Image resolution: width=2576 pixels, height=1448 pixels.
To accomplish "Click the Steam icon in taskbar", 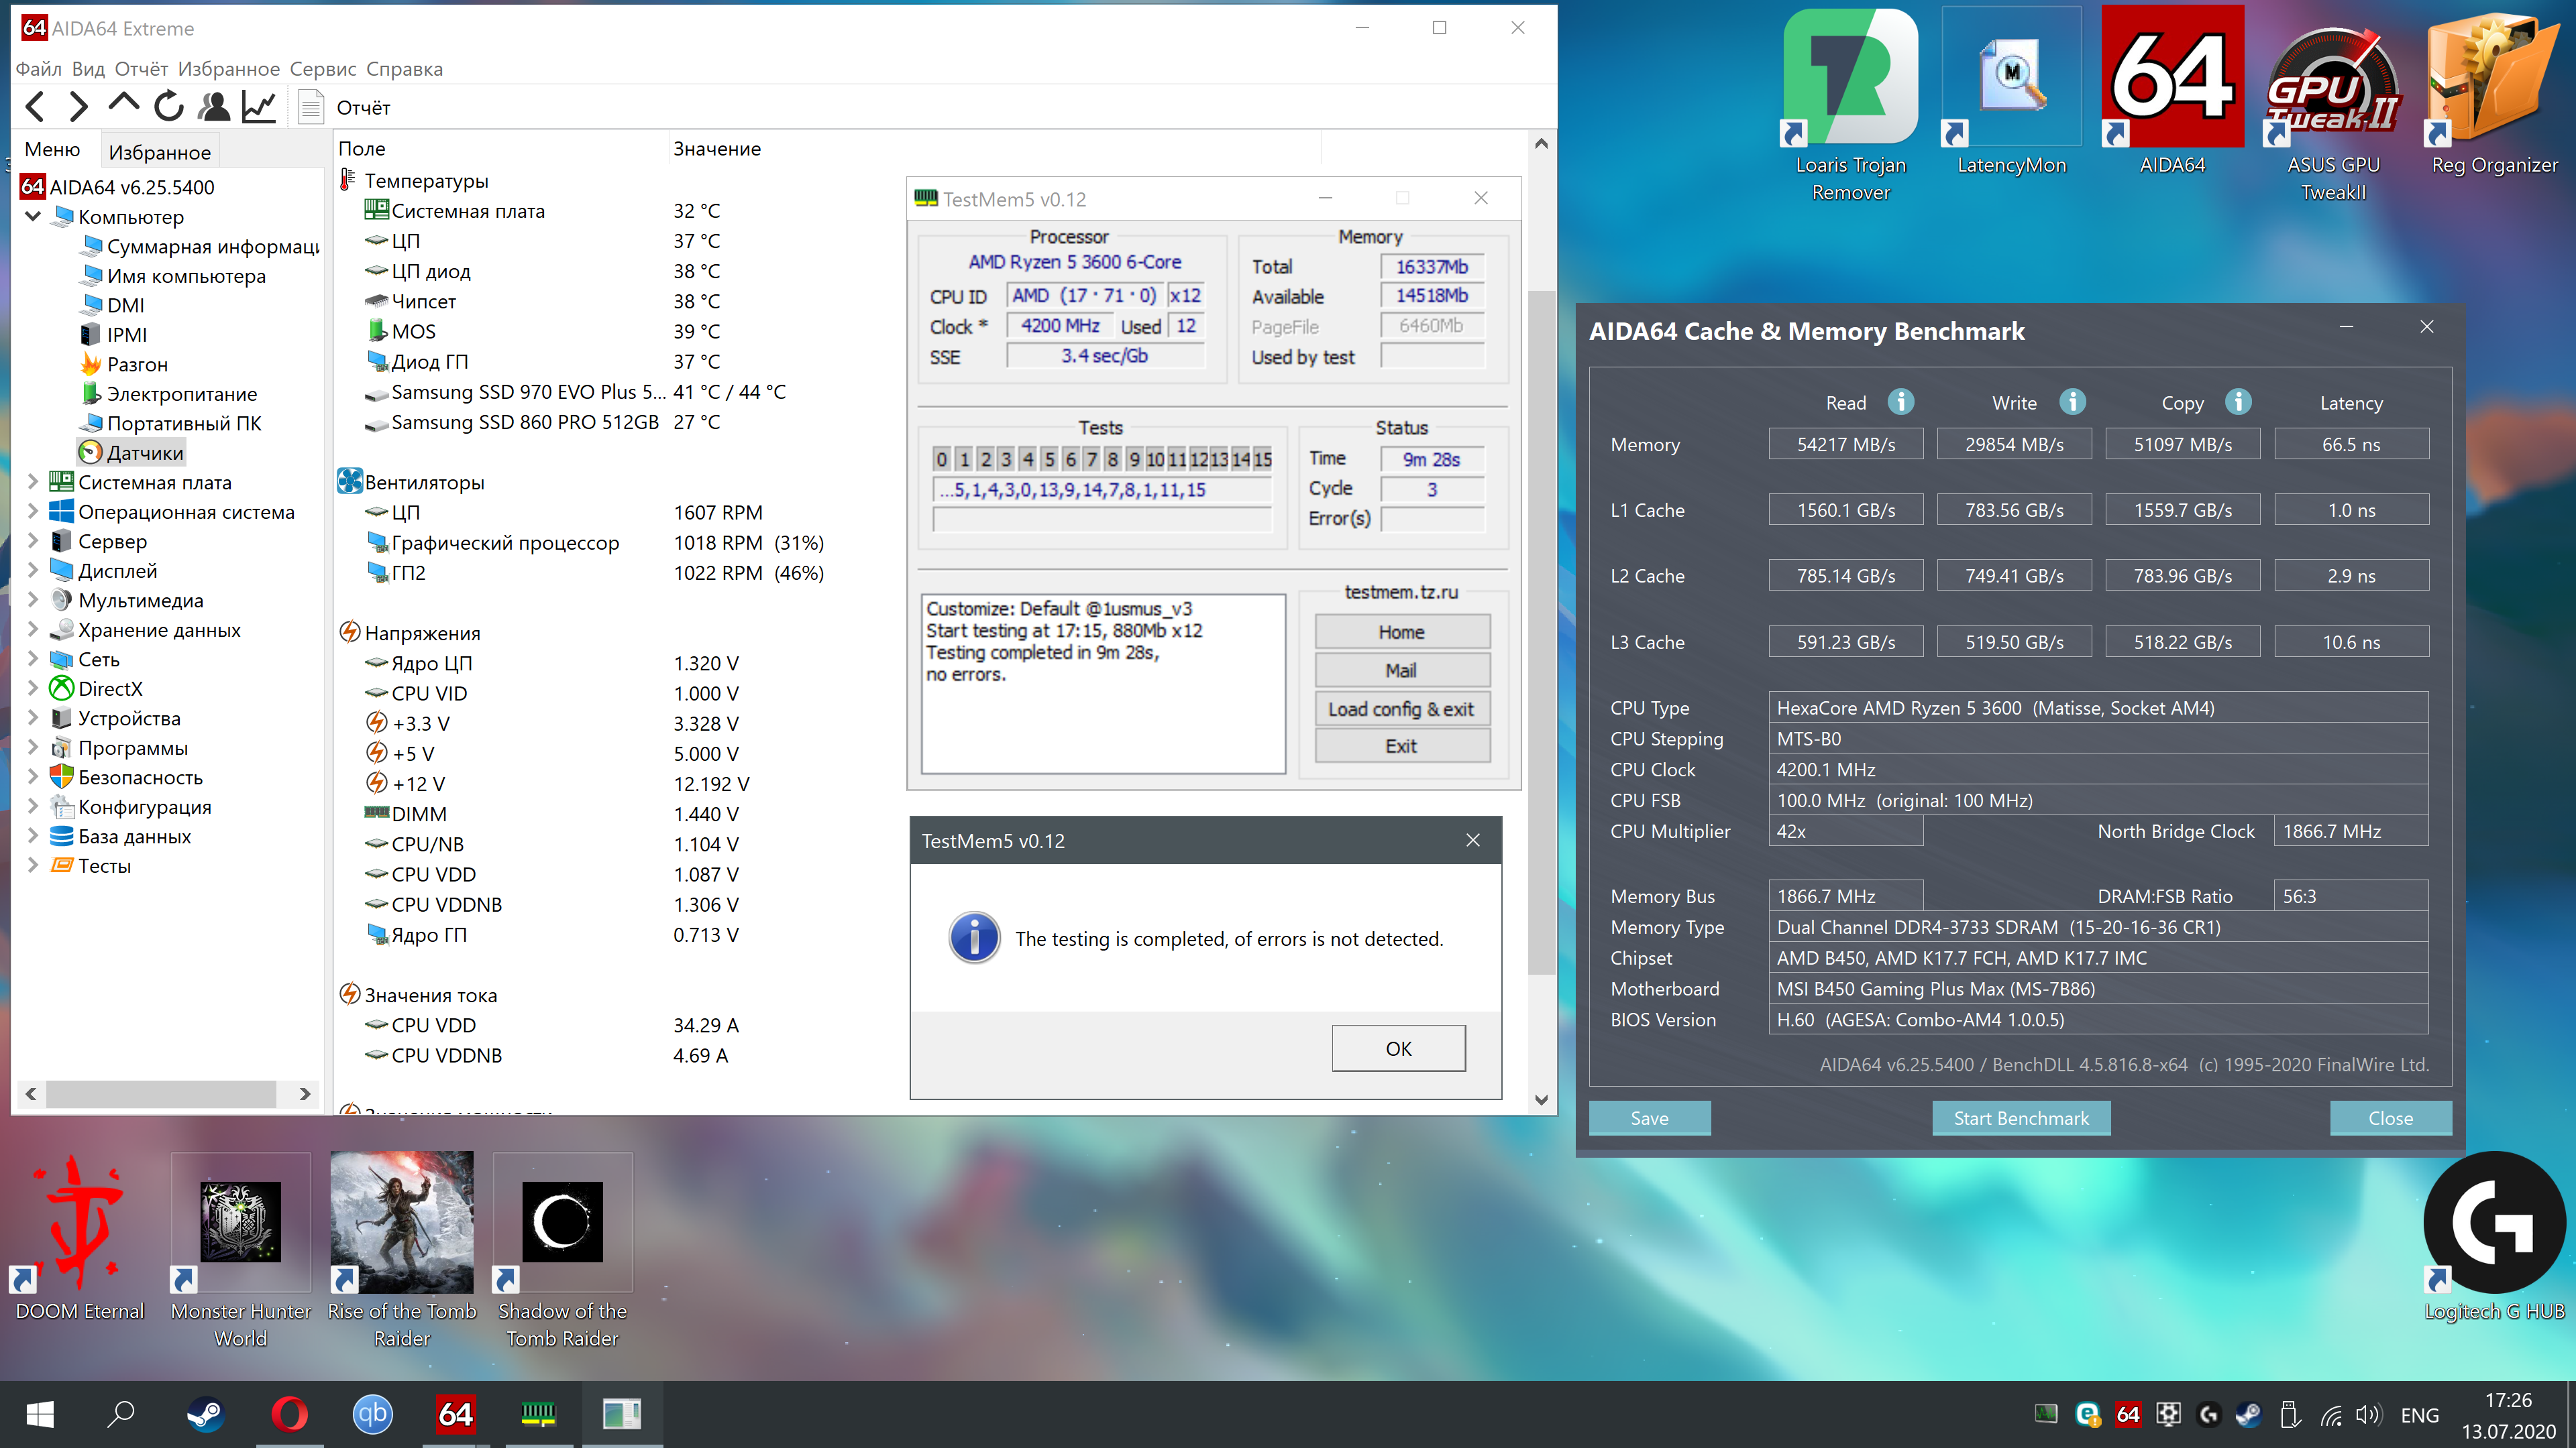I will pos(206,1414).
